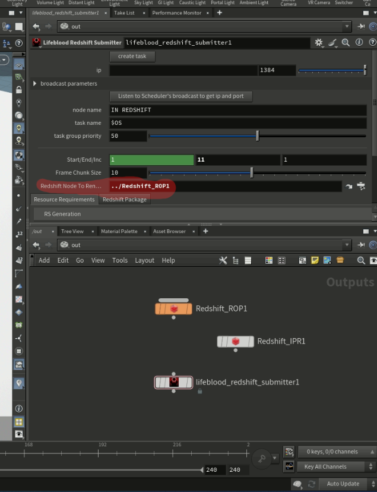377x492 pixels.
Task: Select the Redshift_IPR1 node
Action: click(235, 342)
